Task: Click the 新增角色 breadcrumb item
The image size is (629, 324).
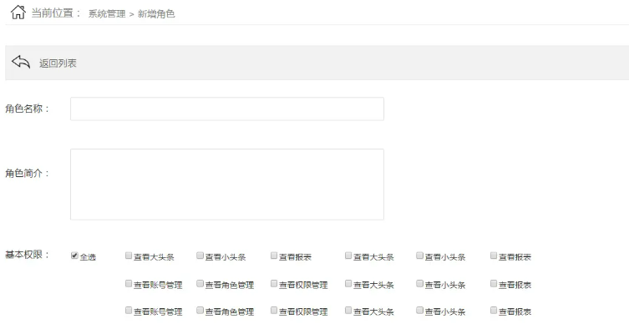Action: pos(156,13)
